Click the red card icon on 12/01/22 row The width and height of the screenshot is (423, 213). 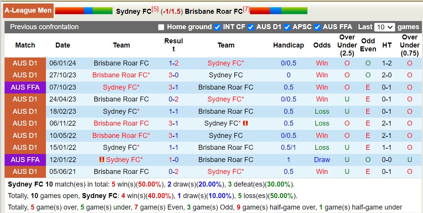(x=102, y=159)
